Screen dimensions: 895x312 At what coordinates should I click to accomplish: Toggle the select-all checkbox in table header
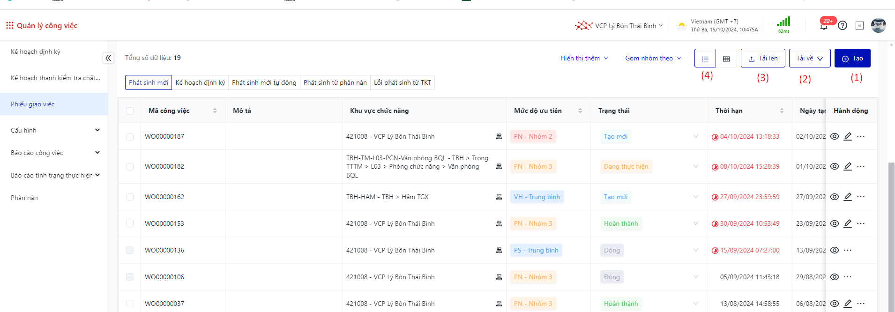pyautogui.click(x=130, y=111)
